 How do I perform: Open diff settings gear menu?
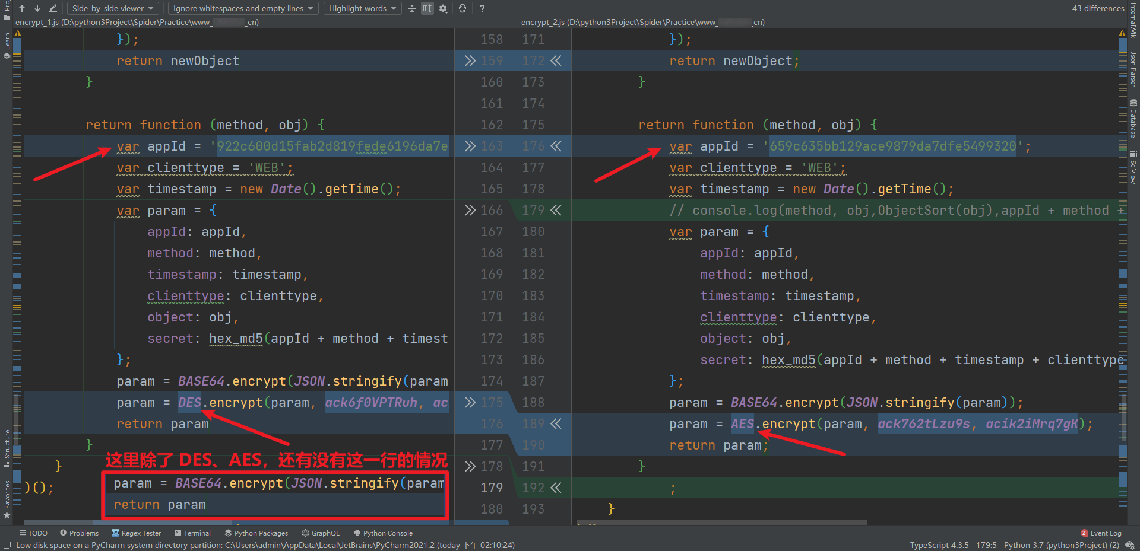444,8
